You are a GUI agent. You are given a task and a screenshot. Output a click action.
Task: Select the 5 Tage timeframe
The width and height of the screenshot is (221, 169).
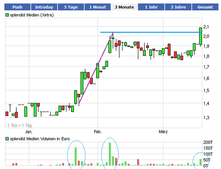click(71, 7)
